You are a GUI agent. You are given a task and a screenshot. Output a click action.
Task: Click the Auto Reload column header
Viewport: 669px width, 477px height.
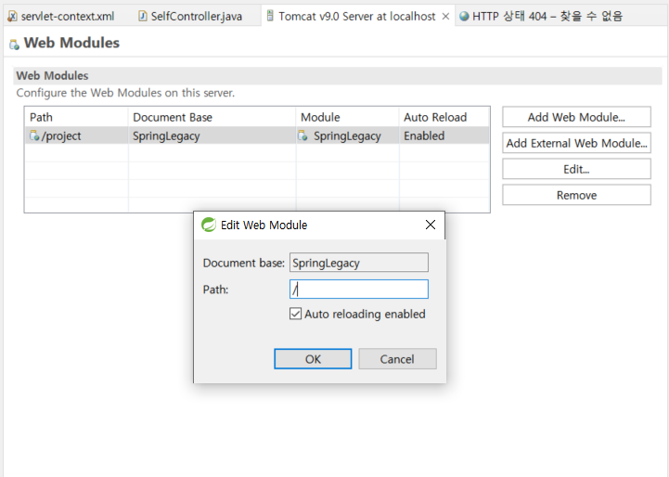point(444,117)
